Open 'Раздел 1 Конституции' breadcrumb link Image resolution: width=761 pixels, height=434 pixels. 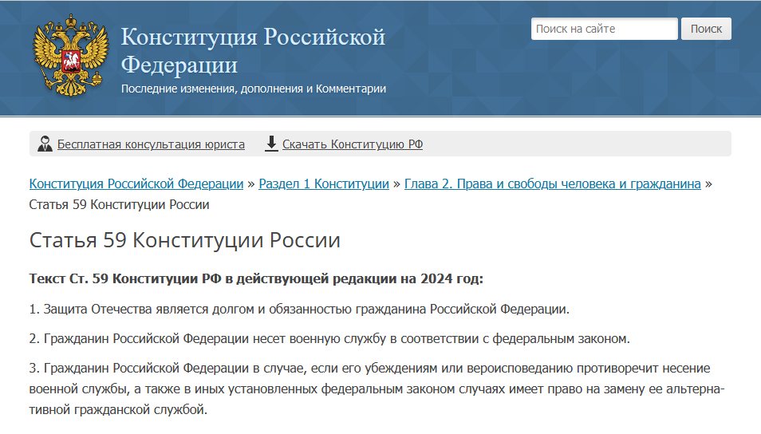pos(324,184)
